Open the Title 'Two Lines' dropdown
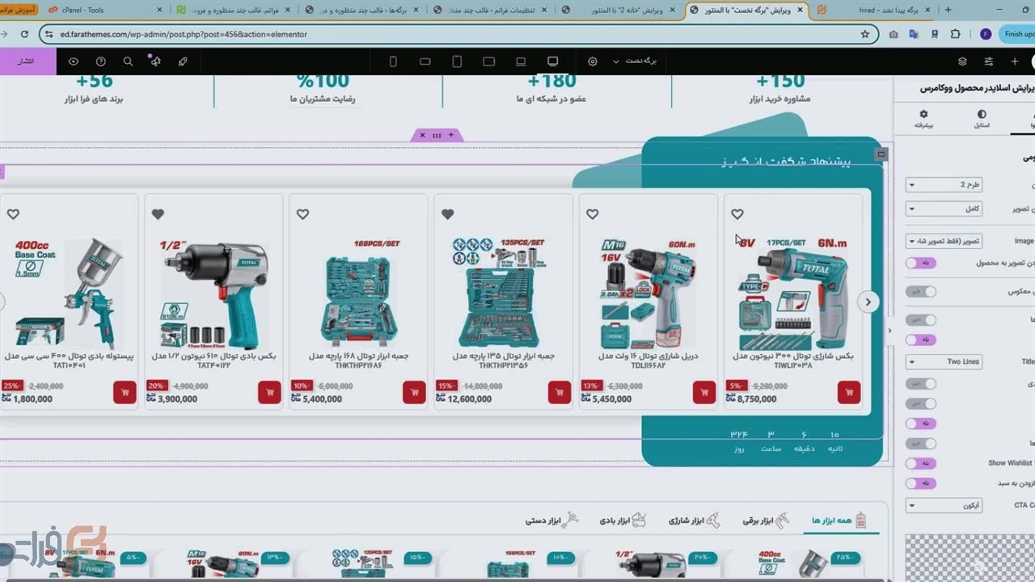Image resolution: width=1035 pixels, height=582 pixels. click(x=944, y=362)
